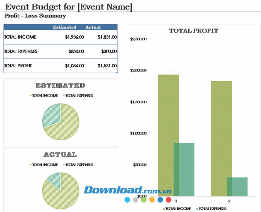Image resolution: width=261 pixels, height=212 pixels.
Task: Click TOTAL INCOME legend in ACTUAL chart
Action: point(44,165)
